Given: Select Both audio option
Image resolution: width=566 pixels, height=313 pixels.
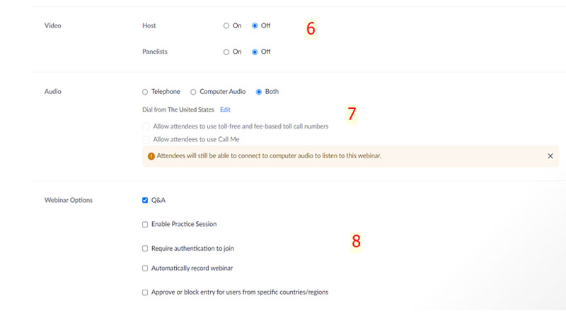Looking at the screenshot, I should point(259,92).
